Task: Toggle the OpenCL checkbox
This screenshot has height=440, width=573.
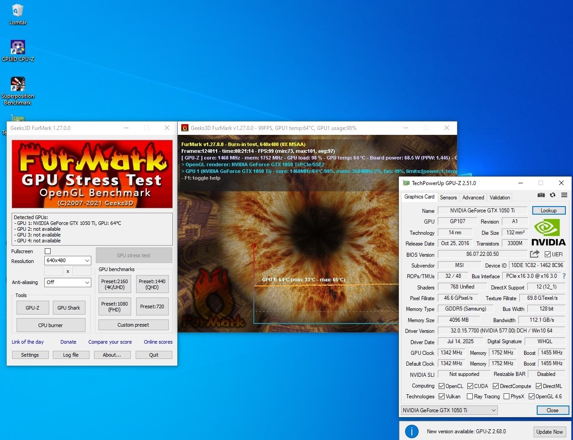Action: pos(441,386)
